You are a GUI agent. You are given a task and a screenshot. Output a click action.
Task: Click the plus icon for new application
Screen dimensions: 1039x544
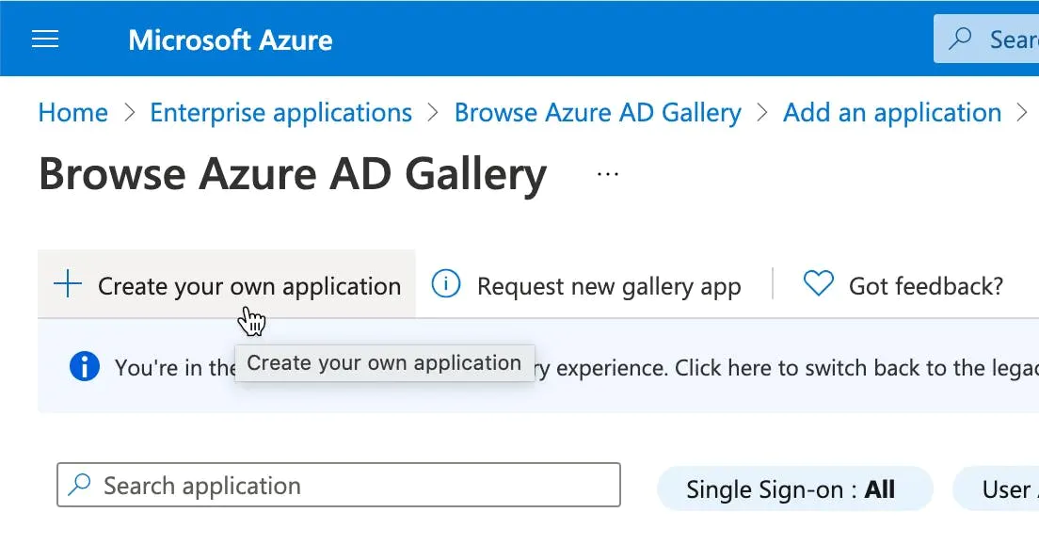click(x=68, y=285)
